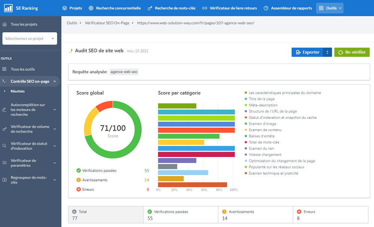This screenshot has height=227, width=374.
Task: Click the sliders icon for Vérificateur de paramètres
Action: pyautogui.click(x=4, y=163)
